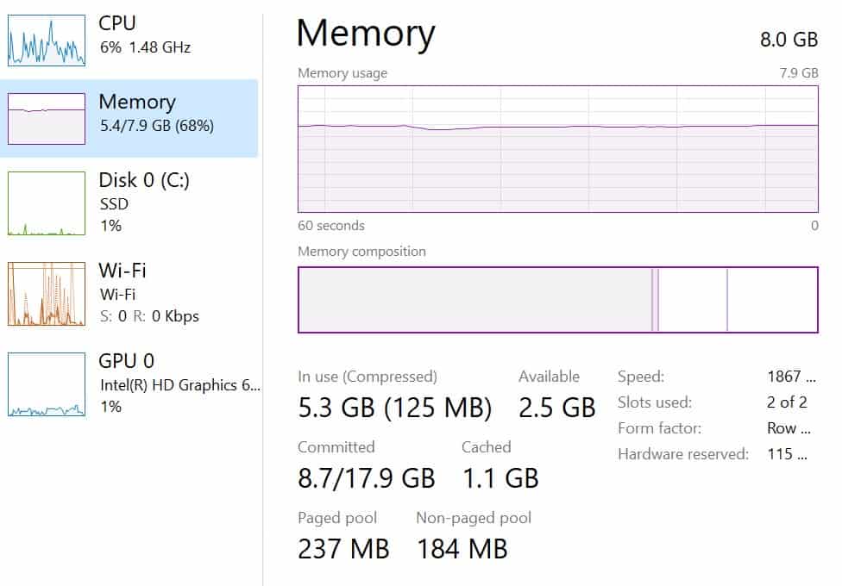Click the Available 2.5 GB value
Viewport: 842px width, 586px height.
coord(556,408)
